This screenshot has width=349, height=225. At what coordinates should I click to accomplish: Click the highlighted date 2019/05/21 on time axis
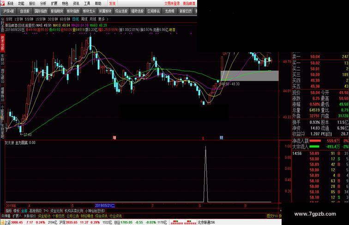(x=105, y=206)
